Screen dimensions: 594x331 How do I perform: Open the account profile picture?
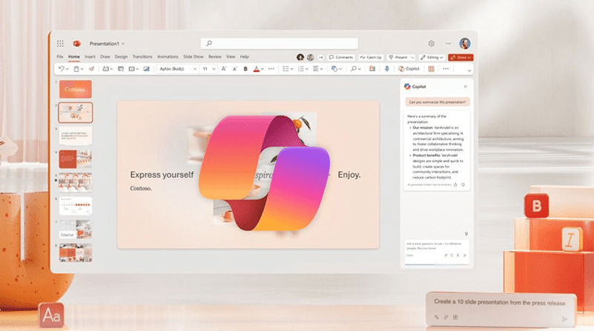click(x=465, y=44)
